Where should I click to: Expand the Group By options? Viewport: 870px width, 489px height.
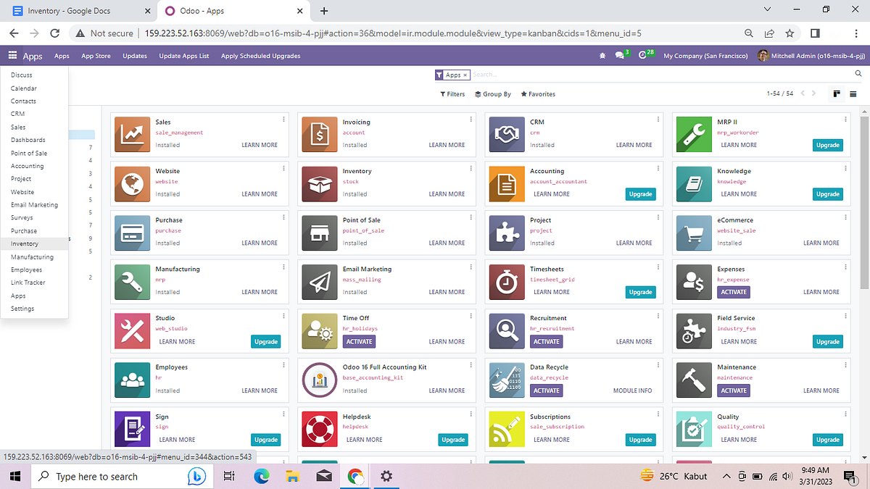pos(493,93)
